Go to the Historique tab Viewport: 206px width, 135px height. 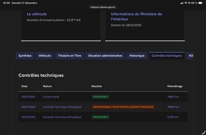(x=137, y=56)
